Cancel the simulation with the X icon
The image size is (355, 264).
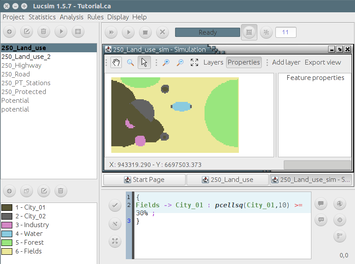click(x=162, y=32)
